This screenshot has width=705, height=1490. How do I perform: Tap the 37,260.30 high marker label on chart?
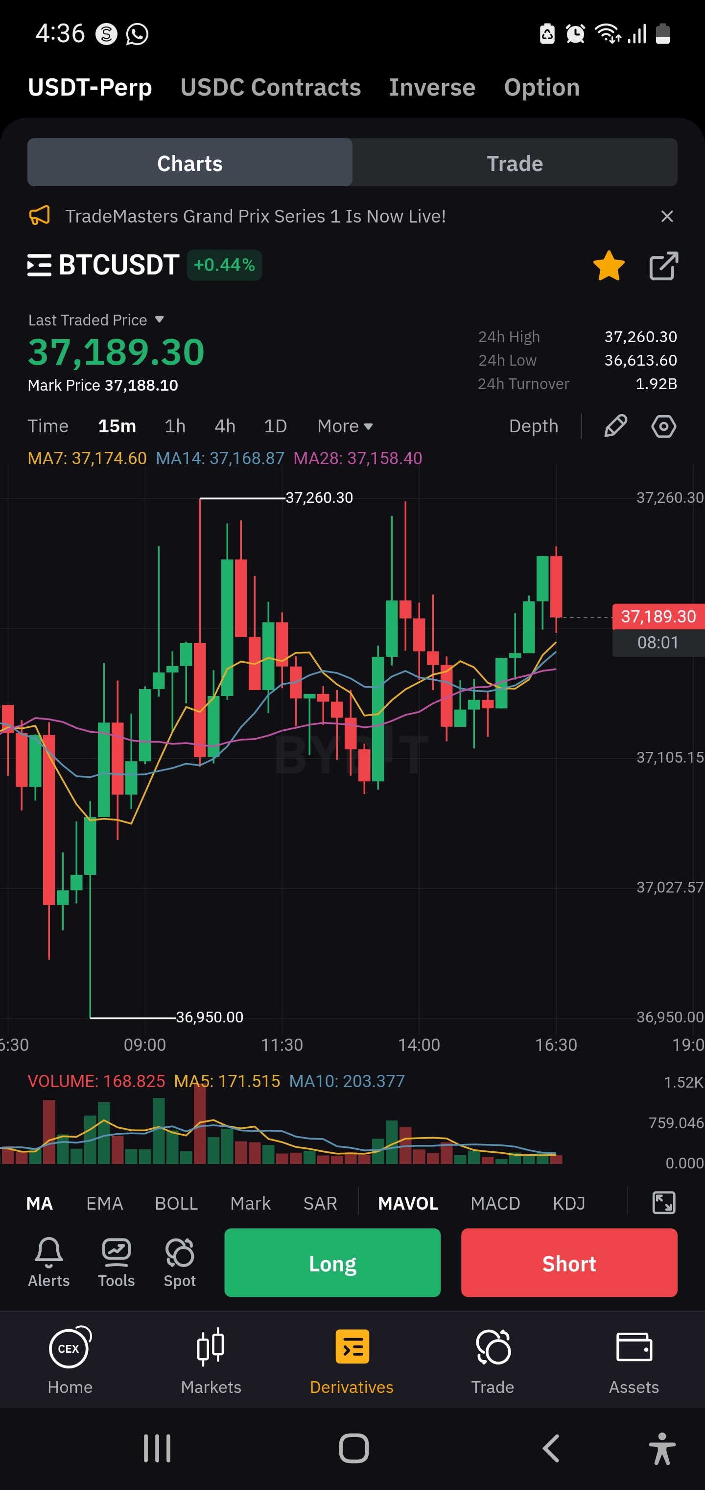319,497
